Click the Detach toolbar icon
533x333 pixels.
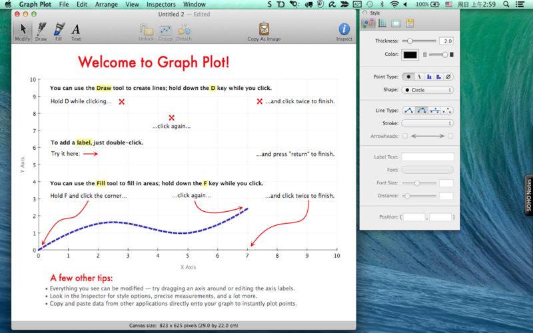(184, 32)
